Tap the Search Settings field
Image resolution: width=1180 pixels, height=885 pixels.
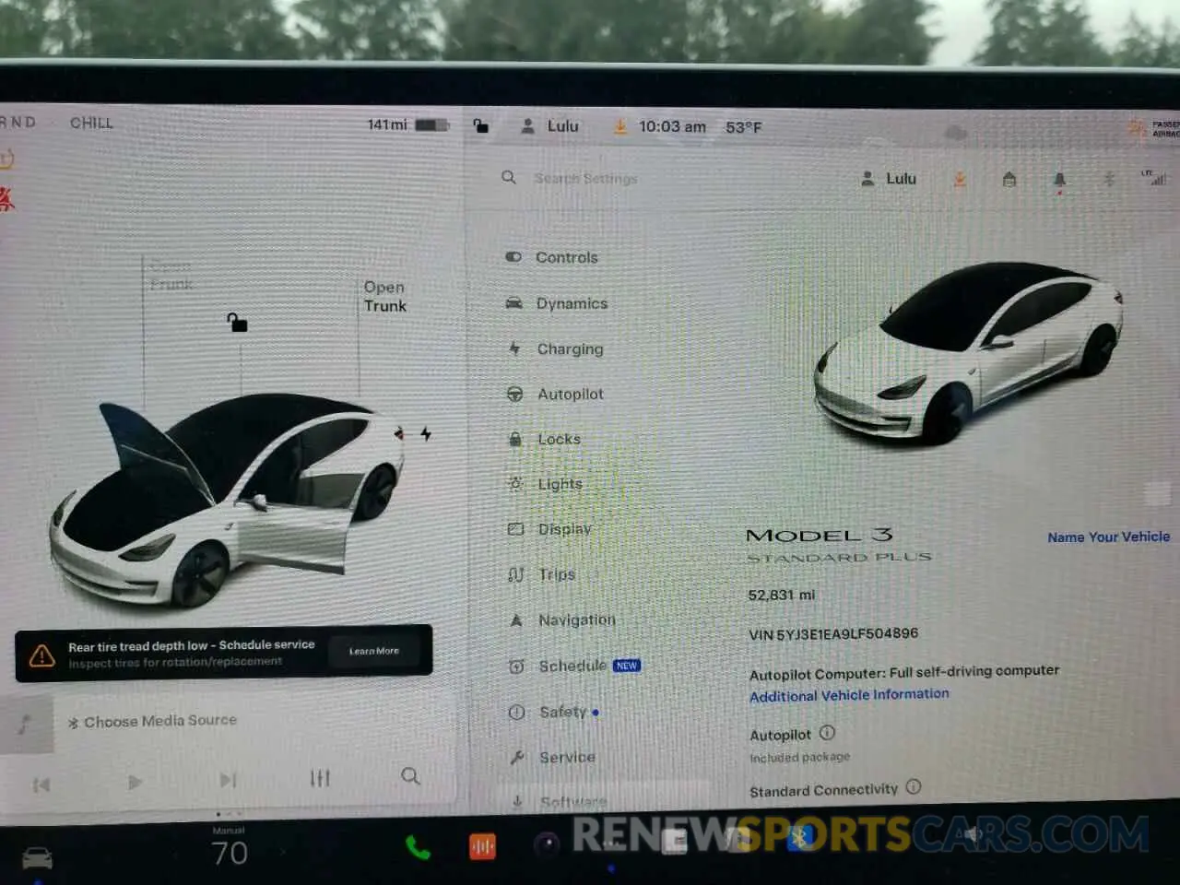585,178
